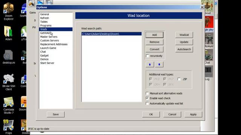Open the Adam folder on desktop

click(9, 33)
